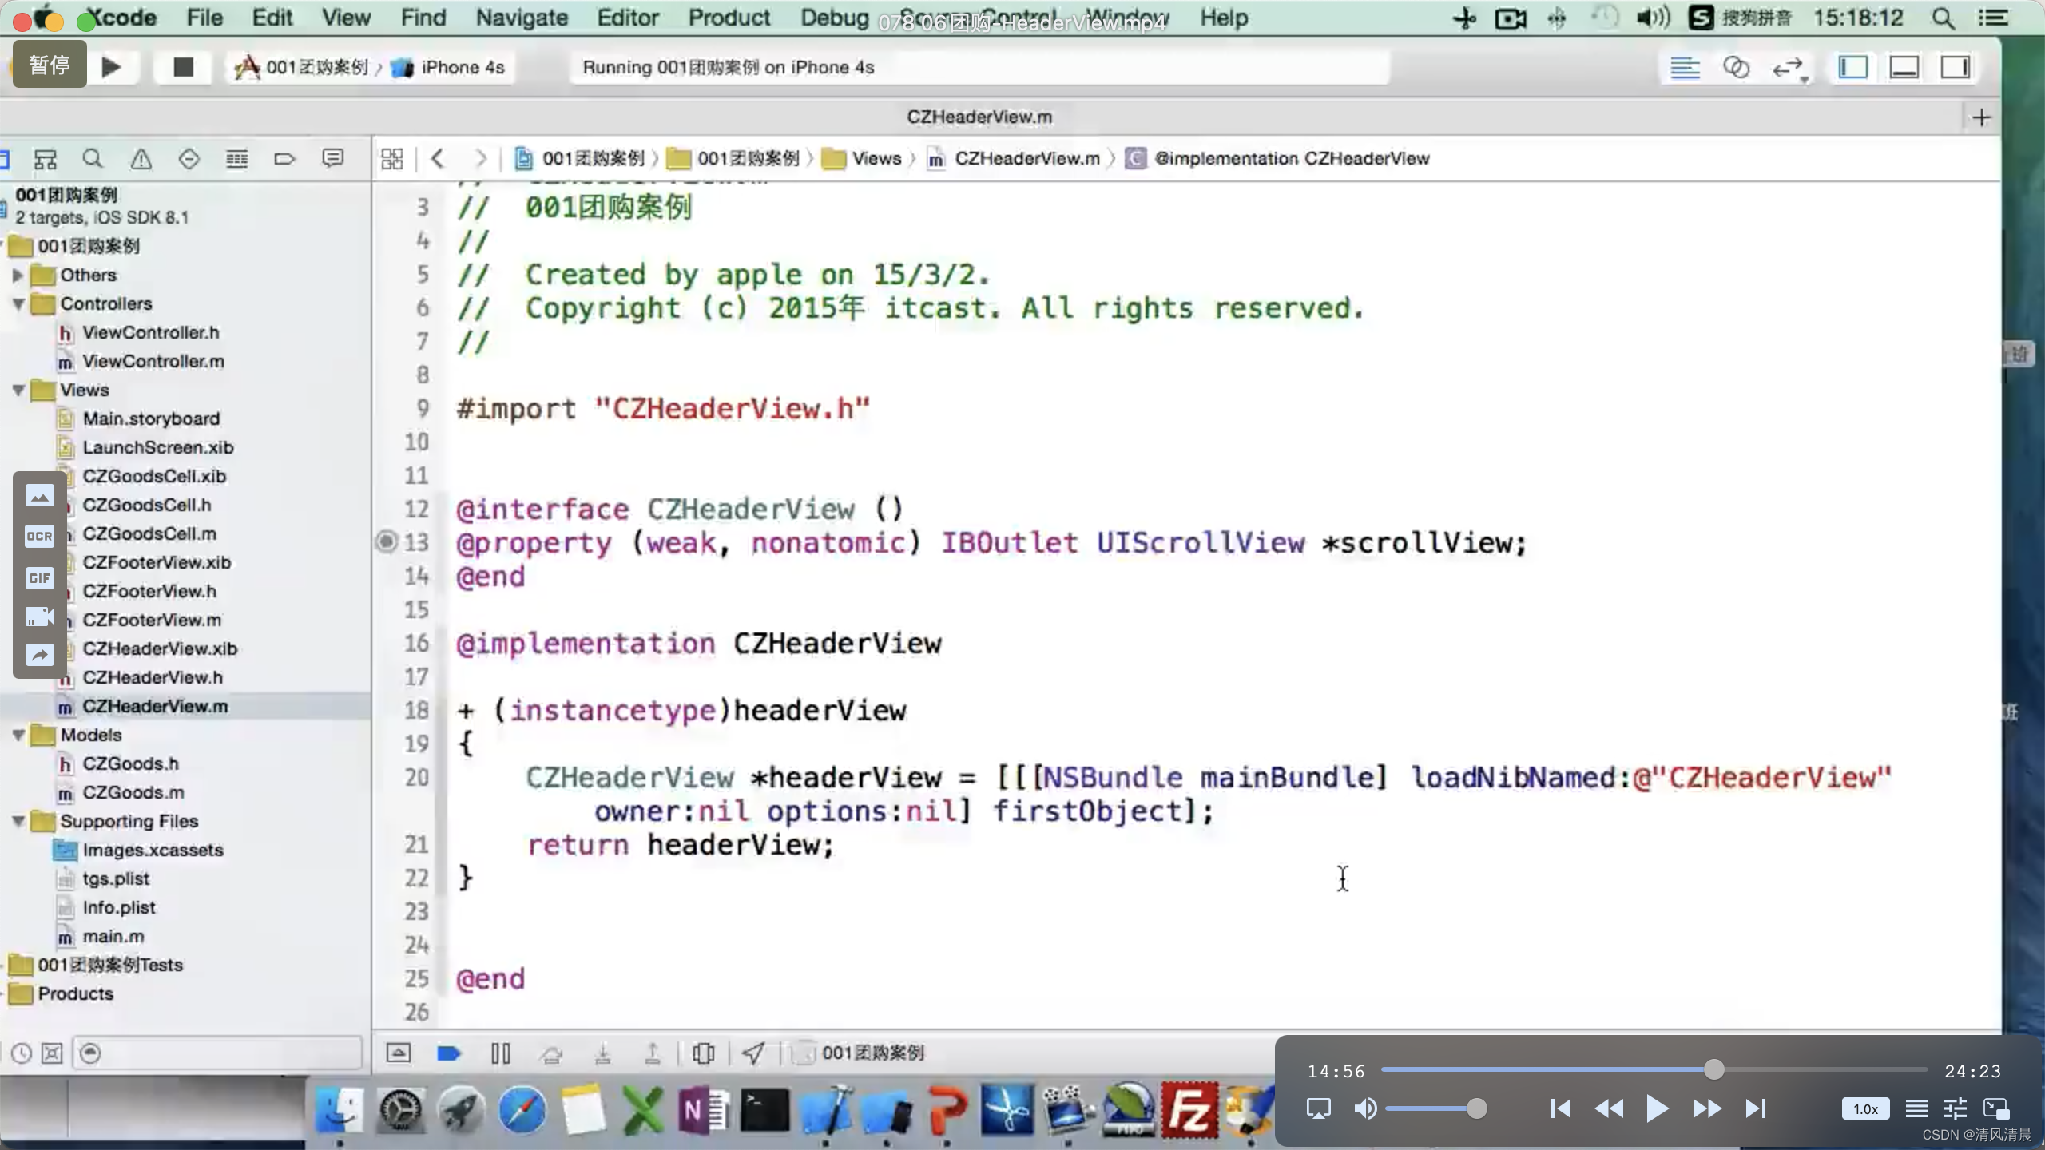Show the Standard editor

[x=1685, y=68]
